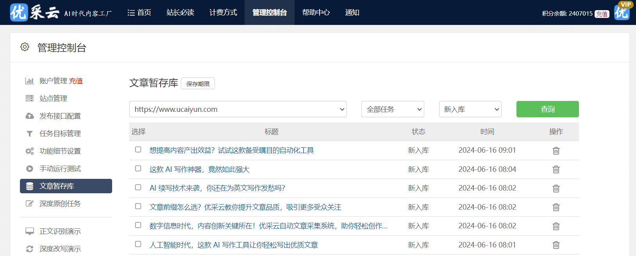Delete the 09:01 article using trash icon
The width and height of the screenshot is (636, 256).
556,150
